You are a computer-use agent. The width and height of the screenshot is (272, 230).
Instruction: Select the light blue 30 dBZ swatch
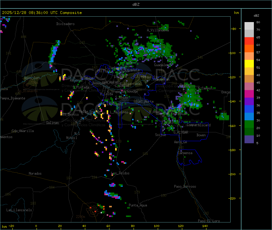click(x=249, y=117)
